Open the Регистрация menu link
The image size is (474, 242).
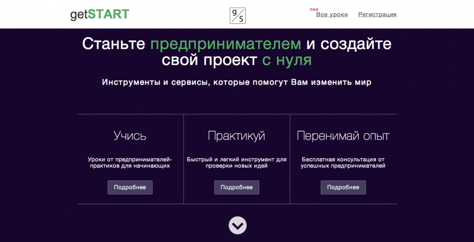point(377,15)
